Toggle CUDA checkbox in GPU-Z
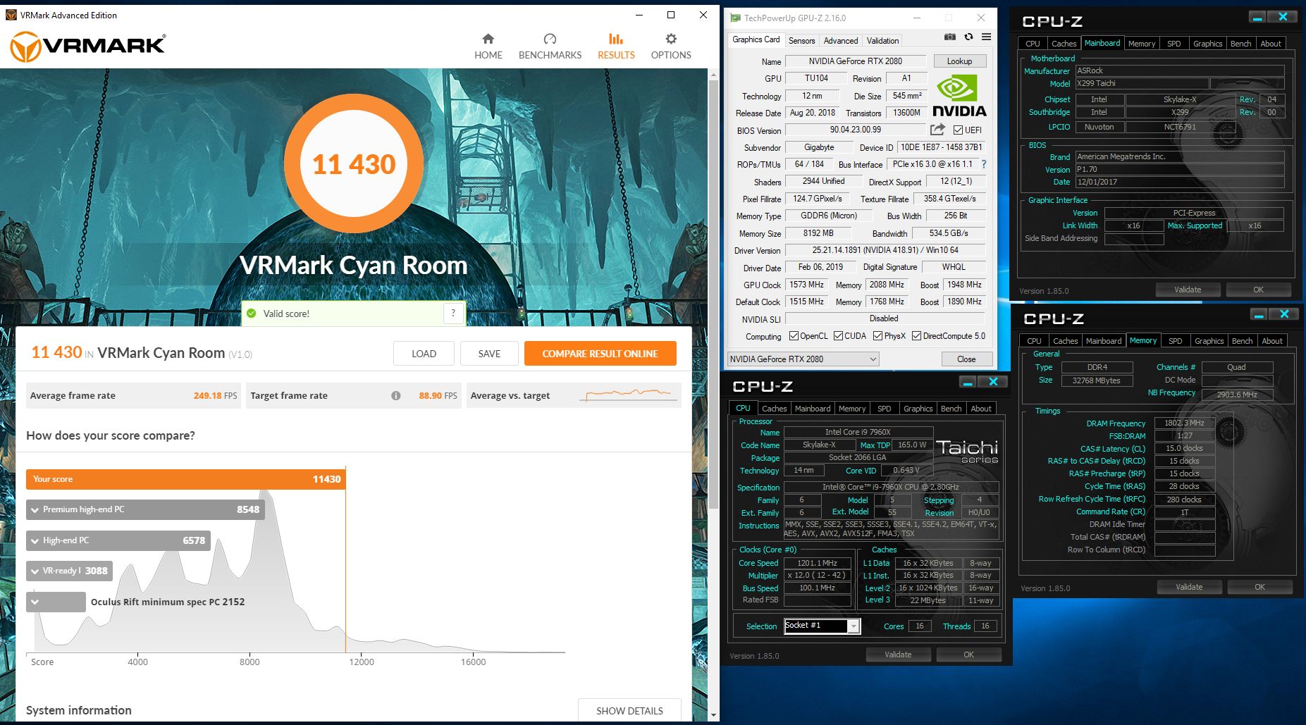The height and width of the screenshot is (725, 1306). click(838, 336)
